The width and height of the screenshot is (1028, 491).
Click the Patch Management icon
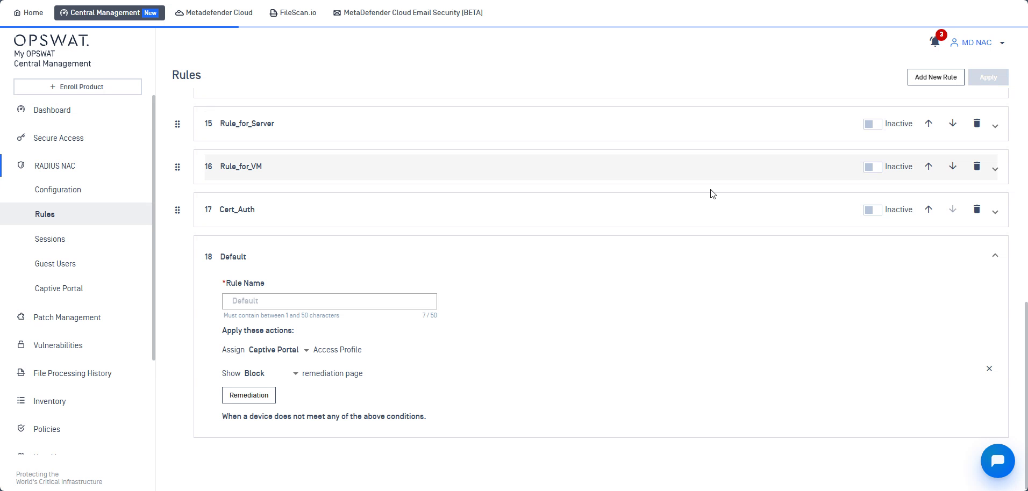point(21,316)
